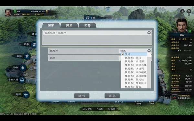
Task: Open the 寻索武将 search officers icon
Action: 22,80
